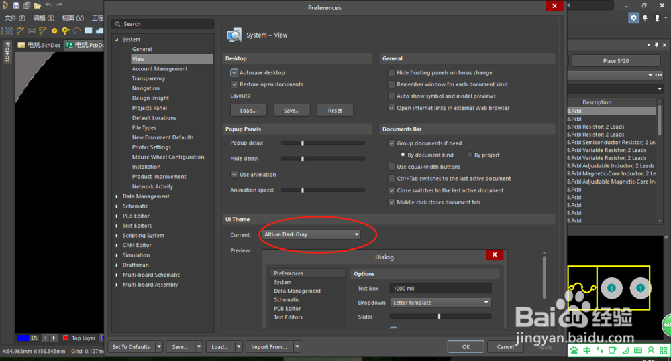Expand the PCB Editor tree node
Viewport: 671px width, 361px height.
click(117, 216)
